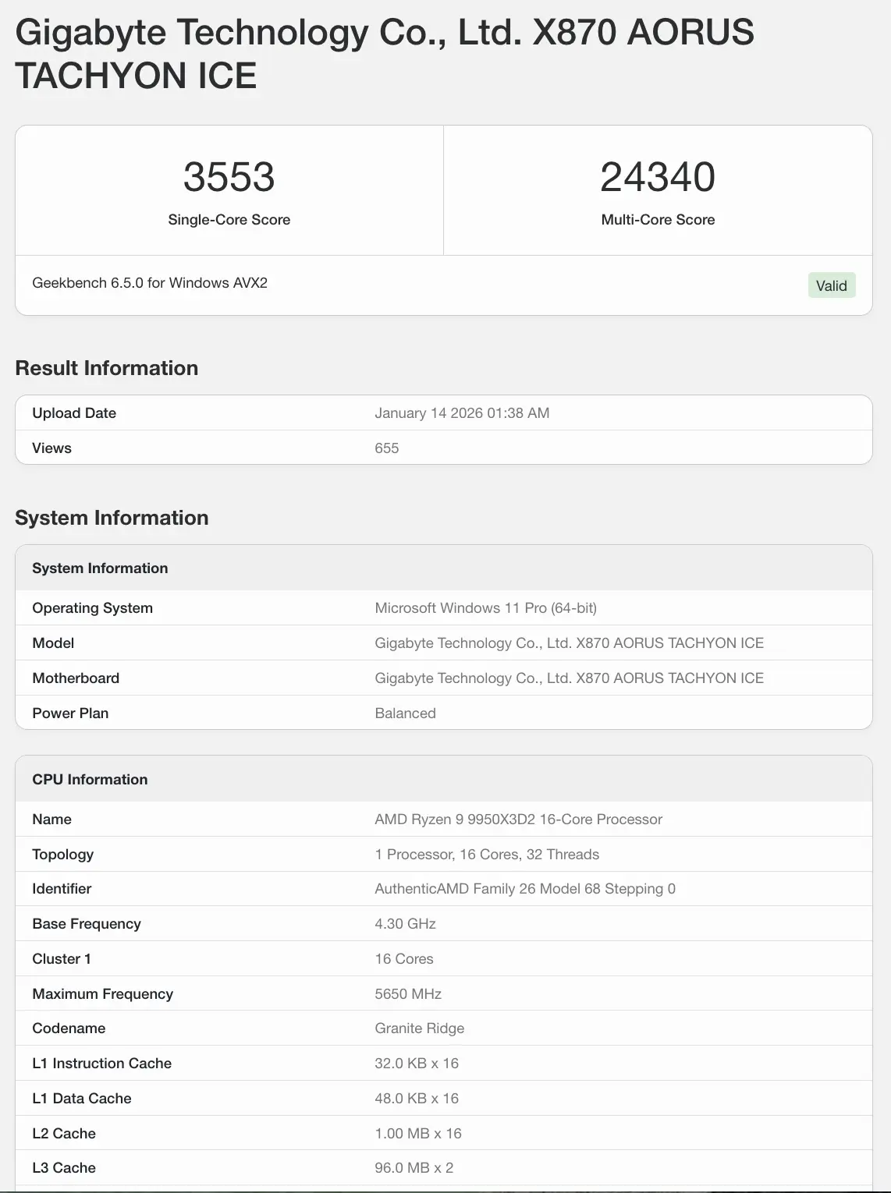Click the Topology value 16 Cores, 32 Threads
This screenshot has height=1193, width=891.
coord(487,855)
